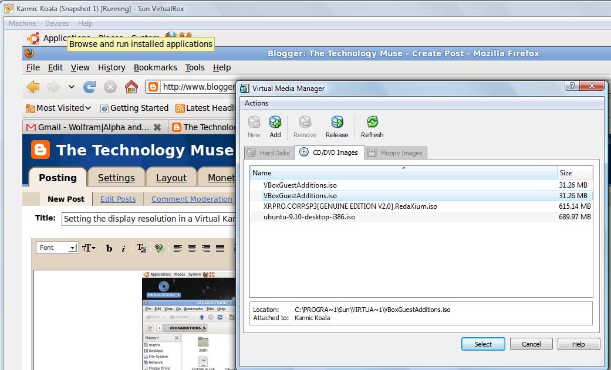Open the Most Visited bookmarks dropdown
This screenshot has width=611, height=370.
click(x=58, y=108)
